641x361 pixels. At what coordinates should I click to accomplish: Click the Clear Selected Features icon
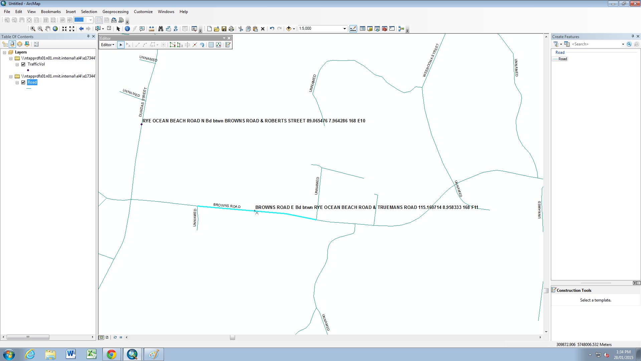(109, 29)
